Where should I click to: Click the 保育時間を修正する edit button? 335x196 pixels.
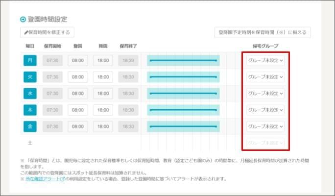47,32
